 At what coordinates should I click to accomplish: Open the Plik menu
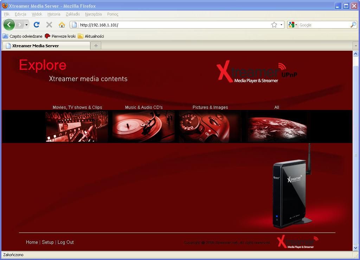(x=7, y=14)
